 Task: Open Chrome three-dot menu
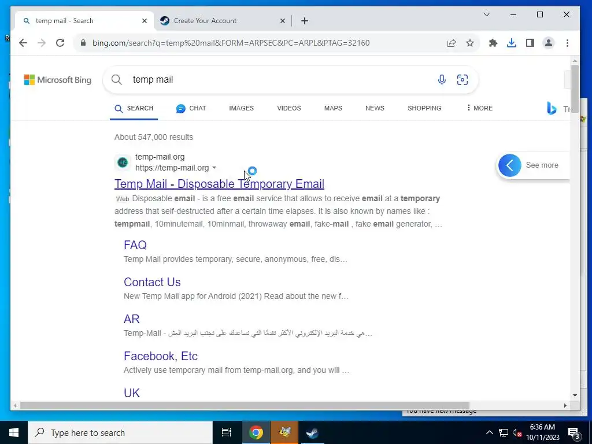tap(567, 43)
